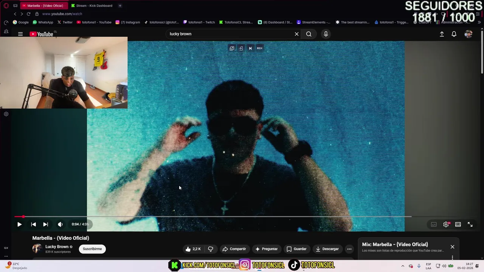Viewport: 484px width, 272px height.
Task: Click the Preguntar button
Action: (x=266, y=249)
